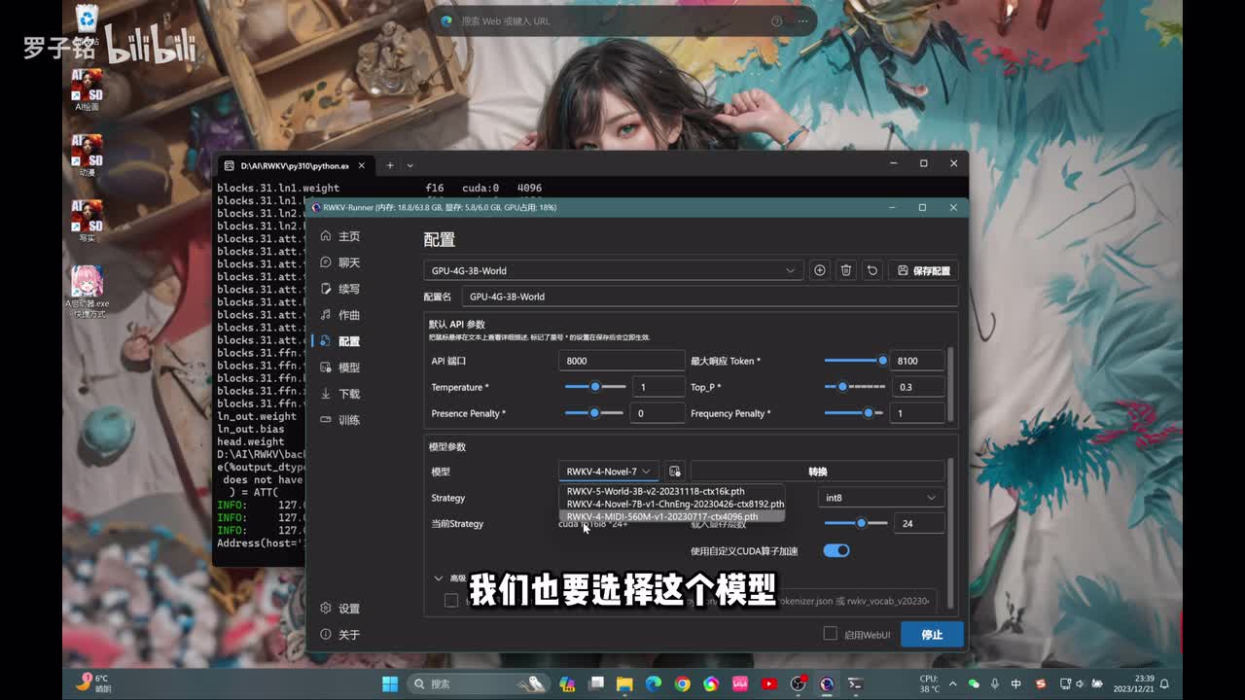1245x700 pixels.
Task: Collapse the 高级 advanced section chevron
Action: (439, 578)
